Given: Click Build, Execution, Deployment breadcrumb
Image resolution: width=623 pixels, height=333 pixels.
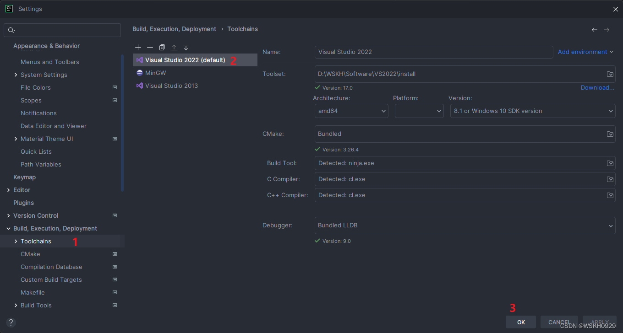Looking at the screenshot, I should tap(174, 29).
